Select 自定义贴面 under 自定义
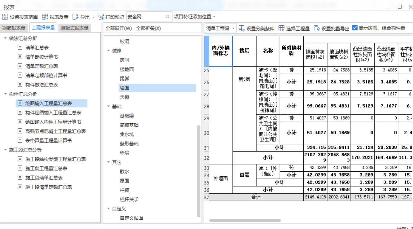413x229 pixels. click(132, 218)
